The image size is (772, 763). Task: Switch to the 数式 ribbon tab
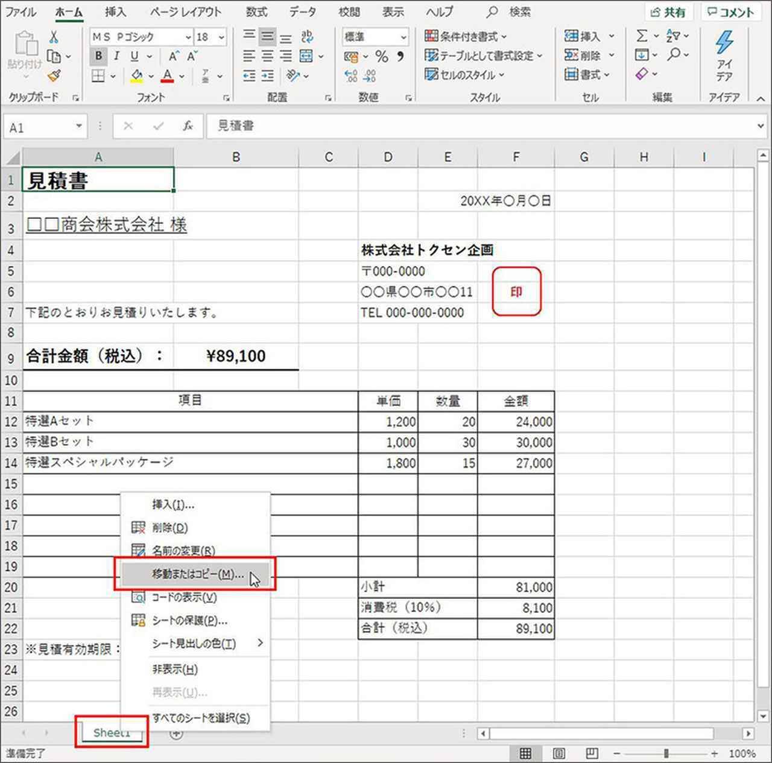256,11
